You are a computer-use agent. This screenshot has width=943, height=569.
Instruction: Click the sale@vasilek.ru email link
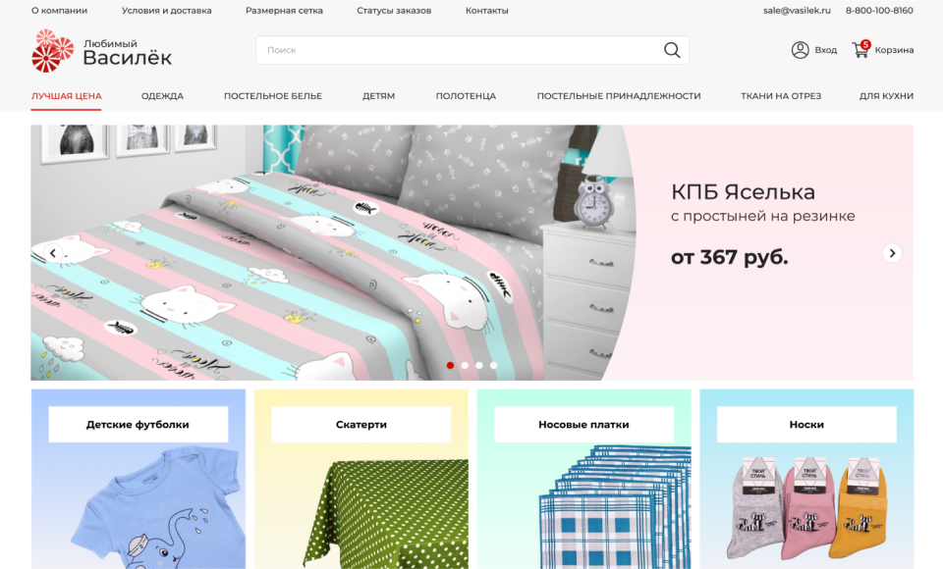pos(797,11)
